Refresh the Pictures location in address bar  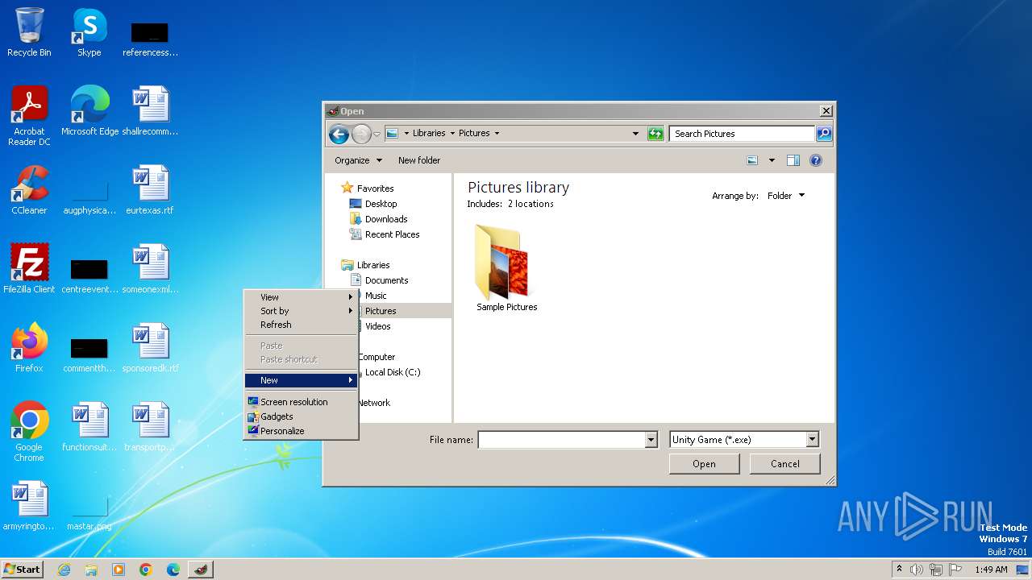click(655, 134)
